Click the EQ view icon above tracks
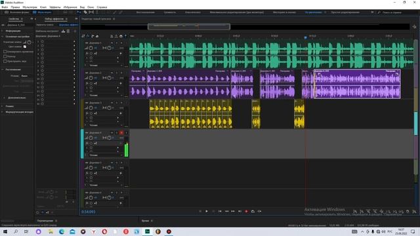Viewport: 420px width, 236px height. [97, 36]
